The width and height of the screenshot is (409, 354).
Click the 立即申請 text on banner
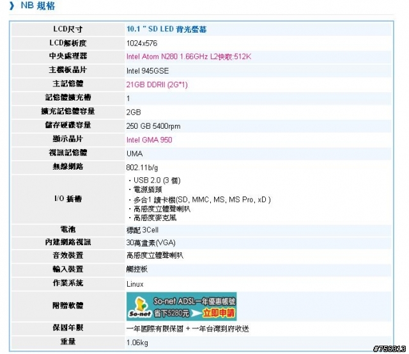click(219, 313)
